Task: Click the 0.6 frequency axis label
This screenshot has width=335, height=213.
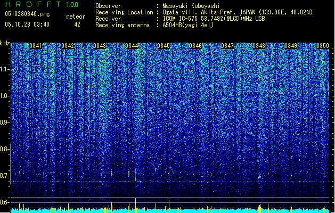Action: 5,202
